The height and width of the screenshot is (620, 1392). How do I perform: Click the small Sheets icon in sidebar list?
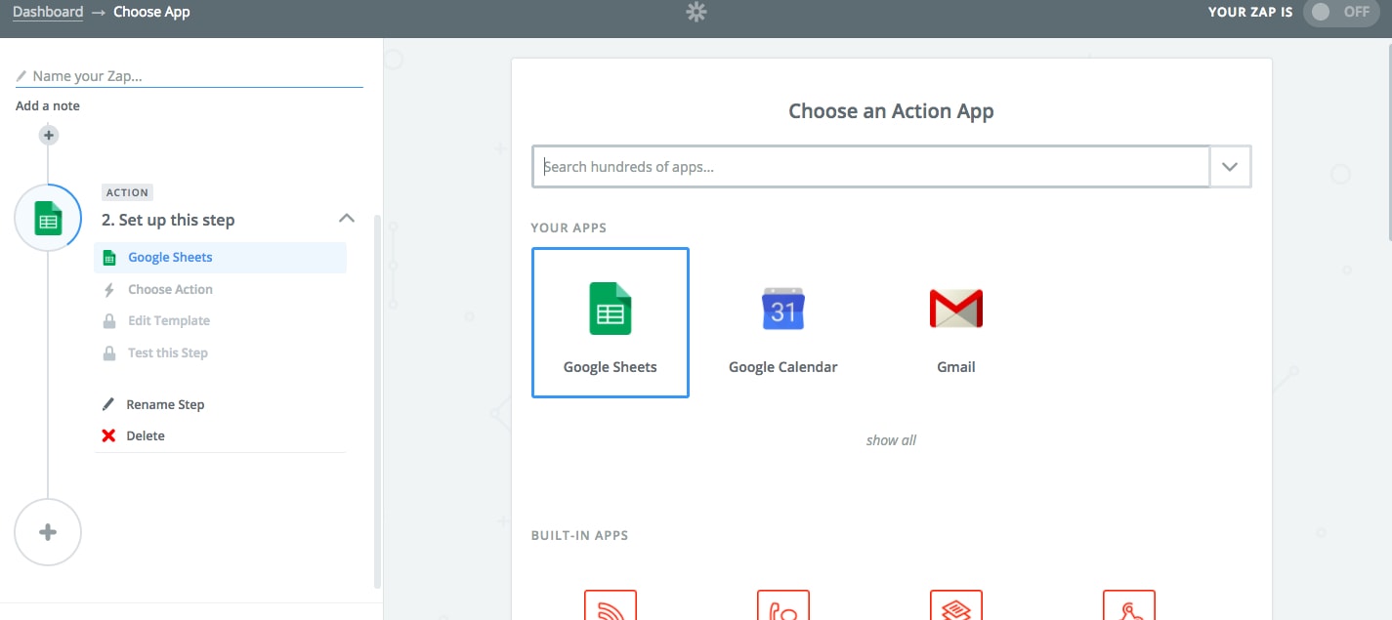point(109,258)
